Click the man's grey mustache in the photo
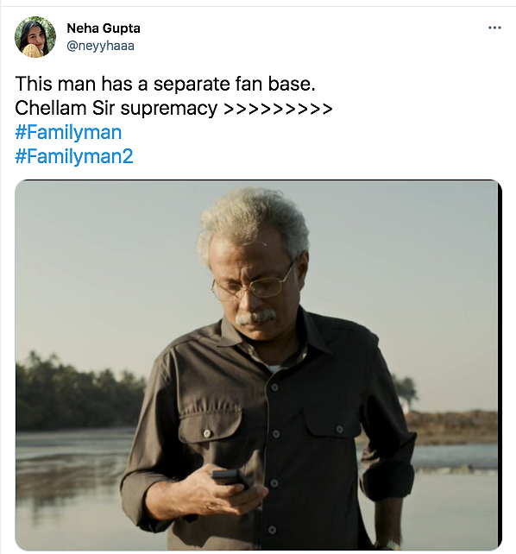 (x=255, y=317)
